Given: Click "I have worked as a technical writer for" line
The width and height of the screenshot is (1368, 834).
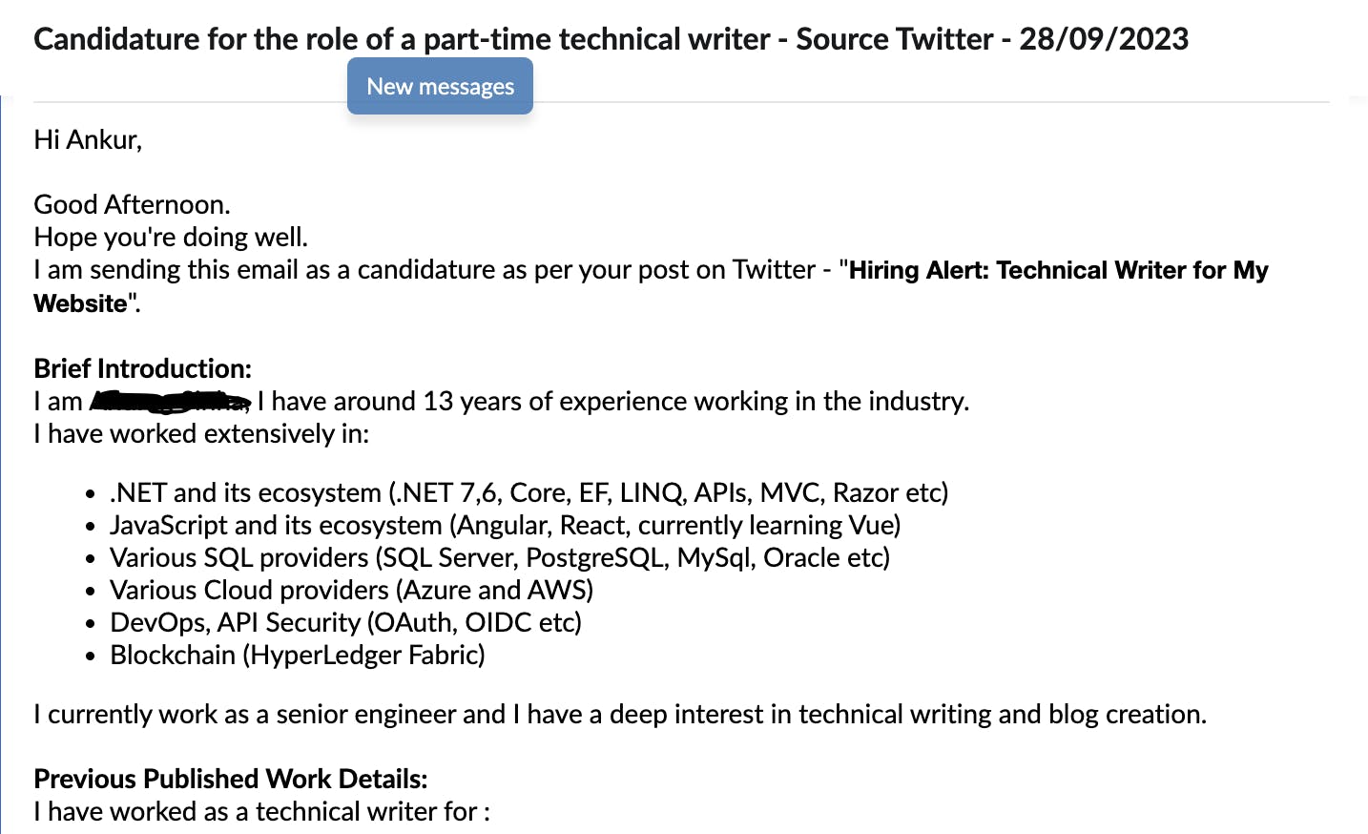Looking at the screenshot, I should click(261, 812).
